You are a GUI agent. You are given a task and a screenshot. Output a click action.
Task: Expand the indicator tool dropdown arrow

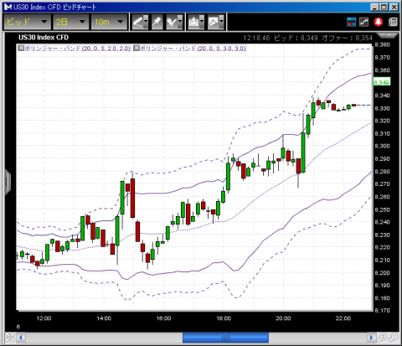tap(180, 22)
